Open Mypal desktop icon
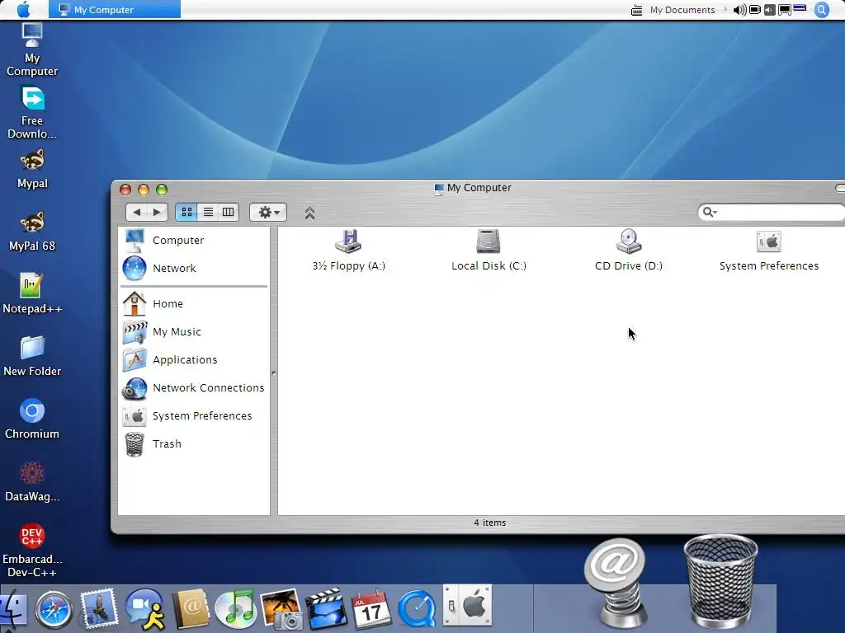The image size is (845, 633). 32,169
